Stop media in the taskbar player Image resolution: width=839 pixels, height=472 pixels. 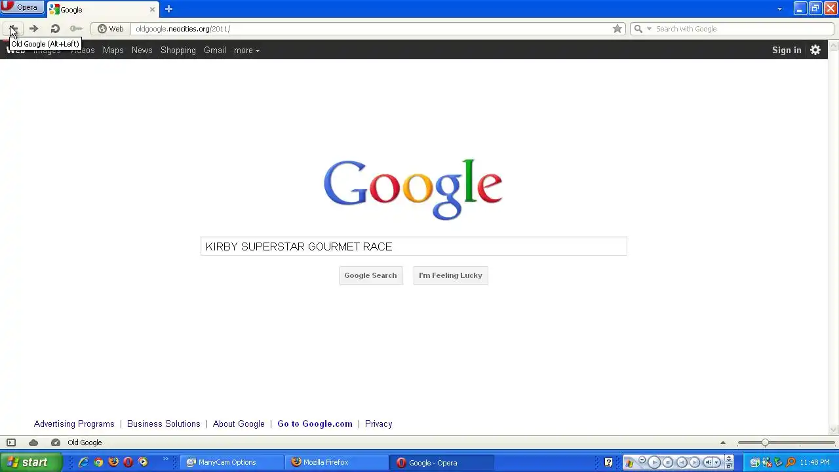coord(668,462)
